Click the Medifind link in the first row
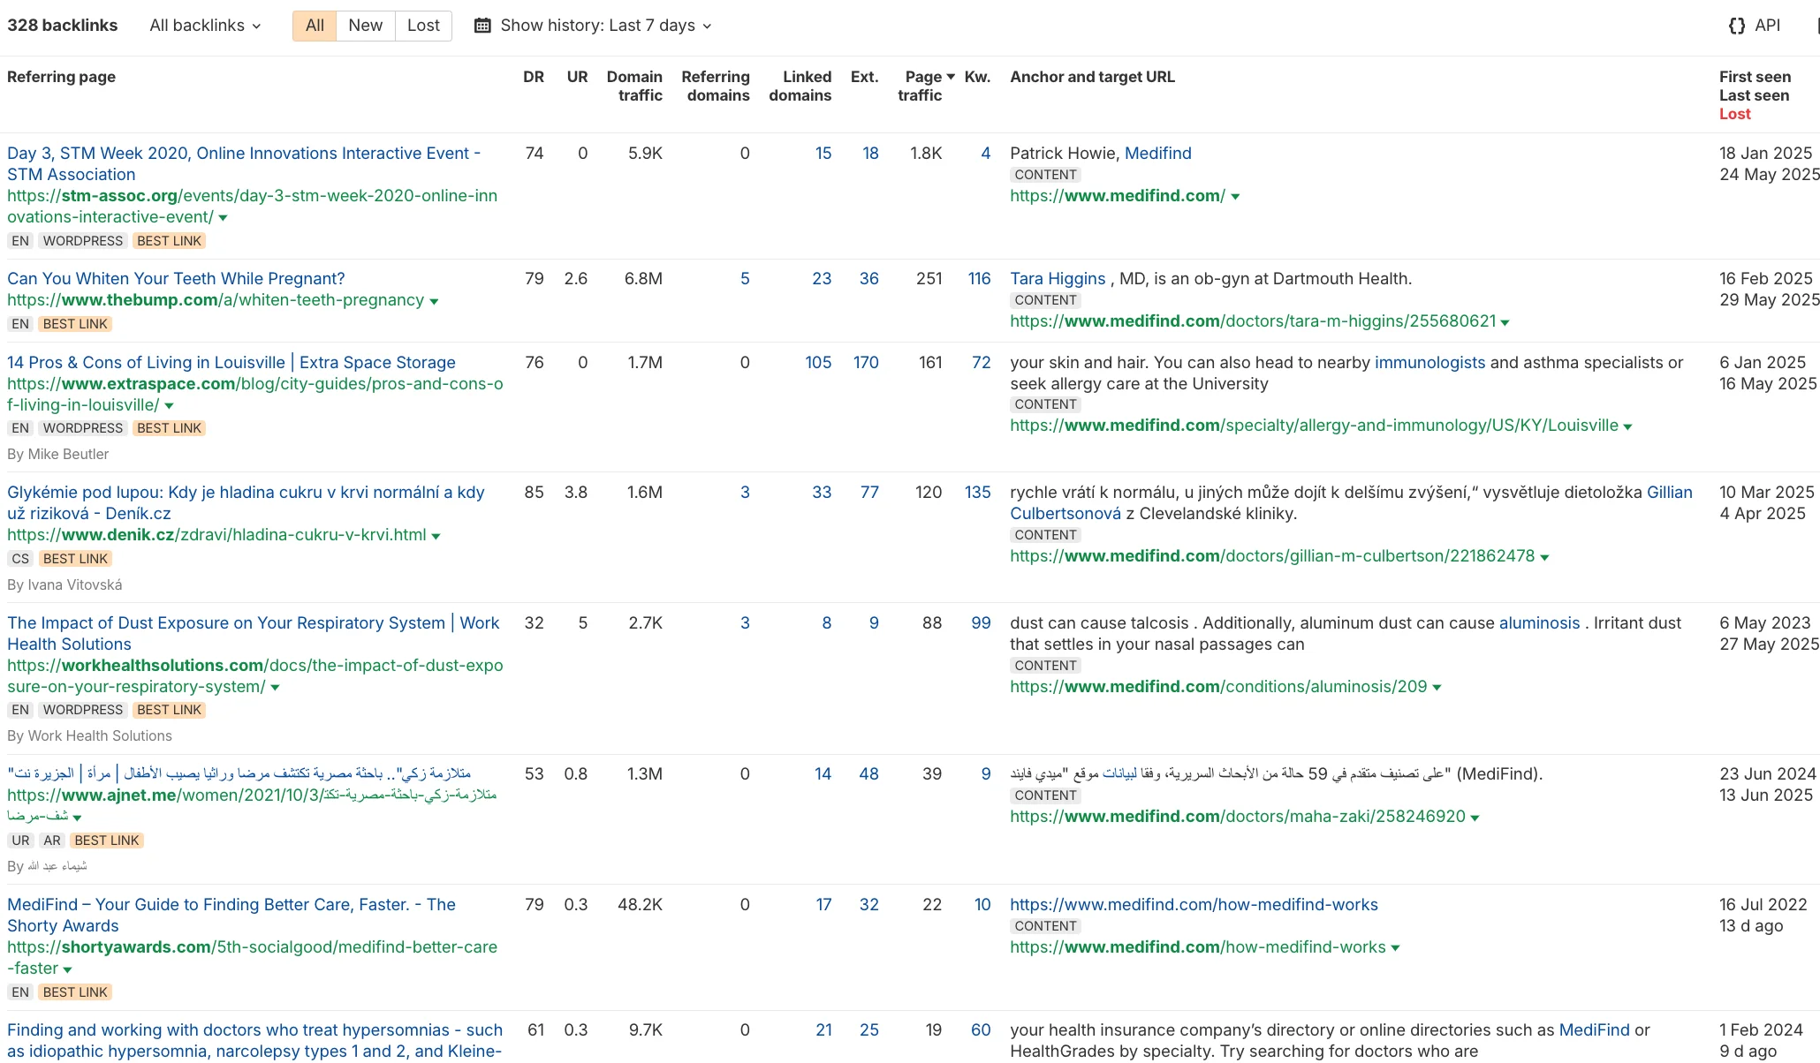Image resolution: width=1820 pixels, height=1063 pixels. click(1158, 153)
